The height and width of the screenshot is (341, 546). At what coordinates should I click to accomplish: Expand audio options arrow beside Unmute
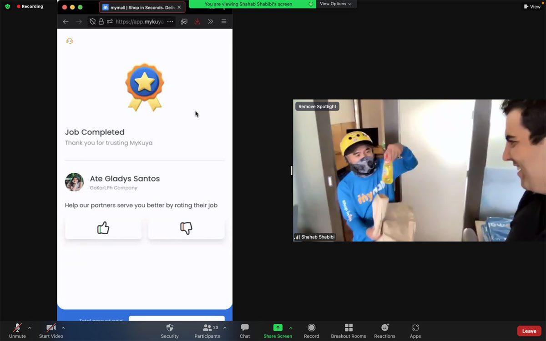(30, 327)
